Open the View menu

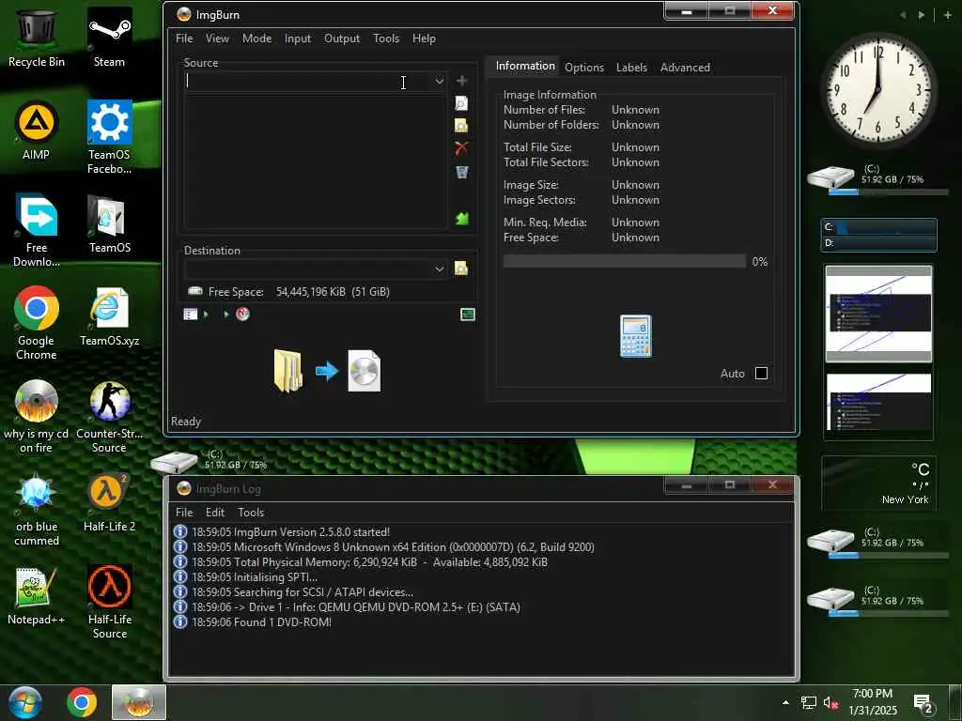[x=217, y=38]
